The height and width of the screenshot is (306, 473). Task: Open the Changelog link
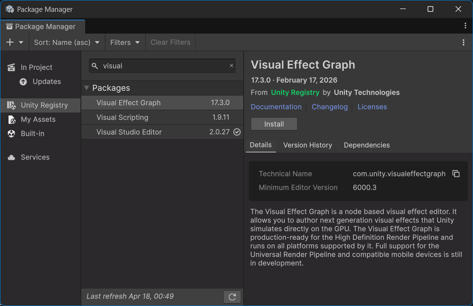tap(329, 107)
